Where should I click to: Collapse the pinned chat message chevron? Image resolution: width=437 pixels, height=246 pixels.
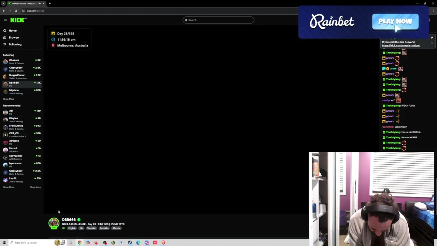click(432, 43)
